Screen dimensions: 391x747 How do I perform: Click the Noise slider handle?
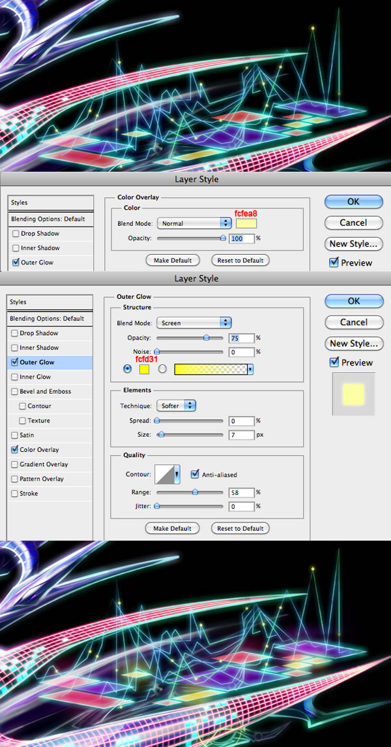[x=156, y=351]
